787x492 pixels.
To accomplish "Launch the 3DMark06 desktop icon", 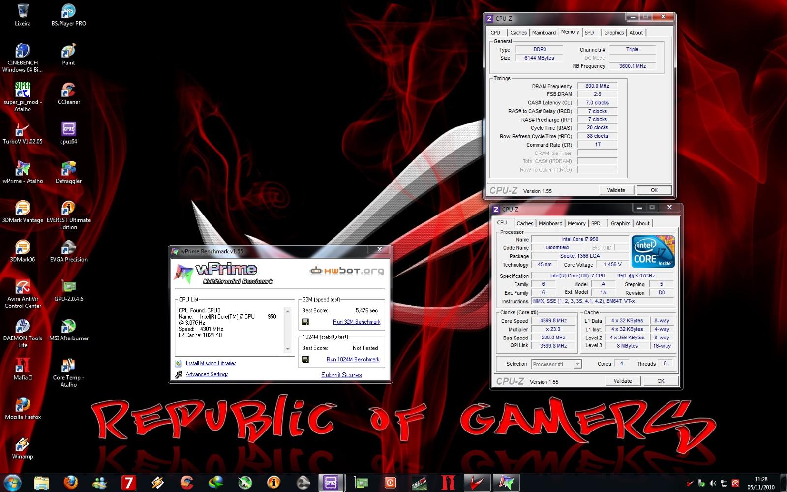I will tap(23, 251).
